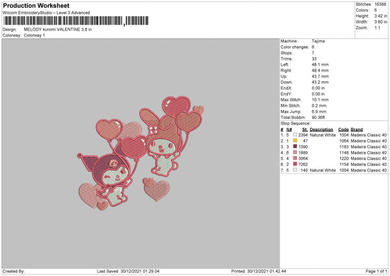Select the coral swatch for code 1220
This screenshot has width=390, height=276.
[x=295, y=158]
